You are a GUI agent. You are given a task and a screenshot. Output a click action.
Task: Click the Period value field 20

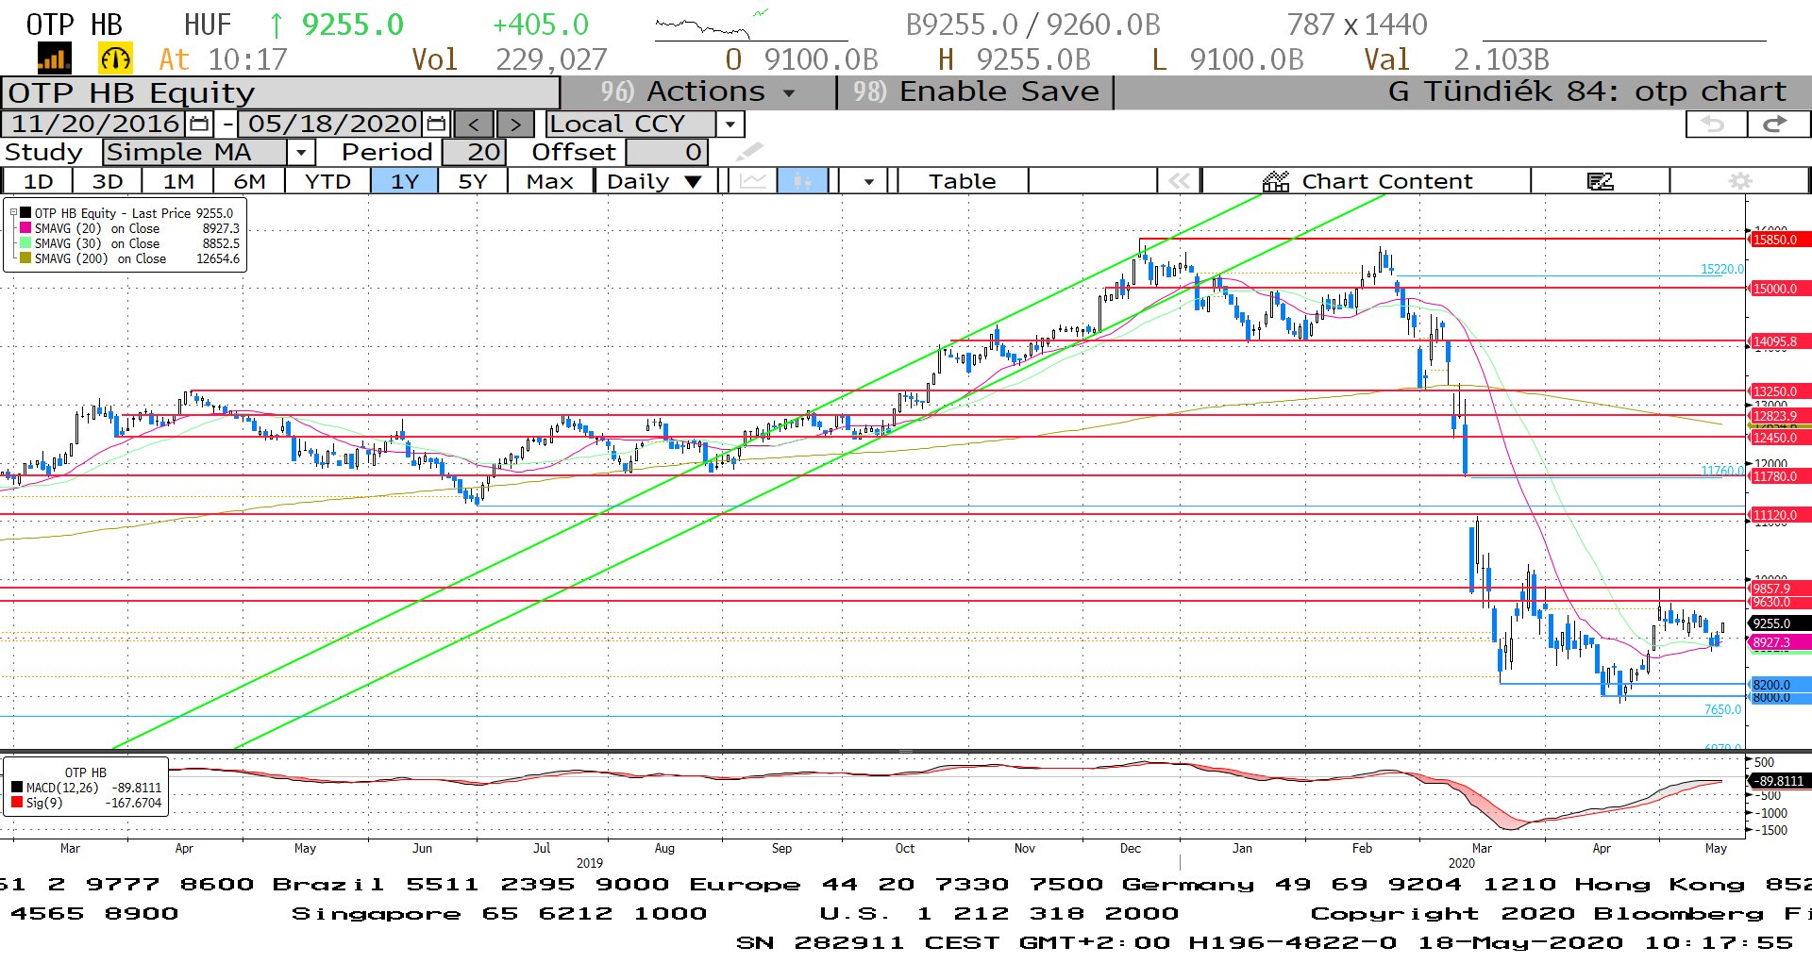point(474,152)
